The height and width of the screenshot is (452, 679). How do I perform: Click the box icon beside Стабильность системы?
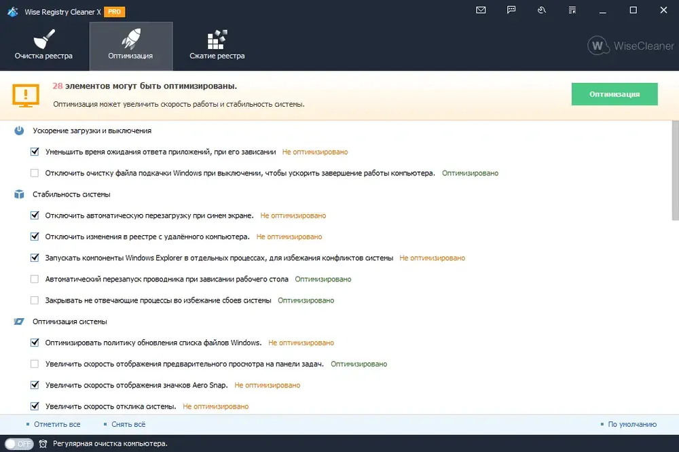point(19,194)
